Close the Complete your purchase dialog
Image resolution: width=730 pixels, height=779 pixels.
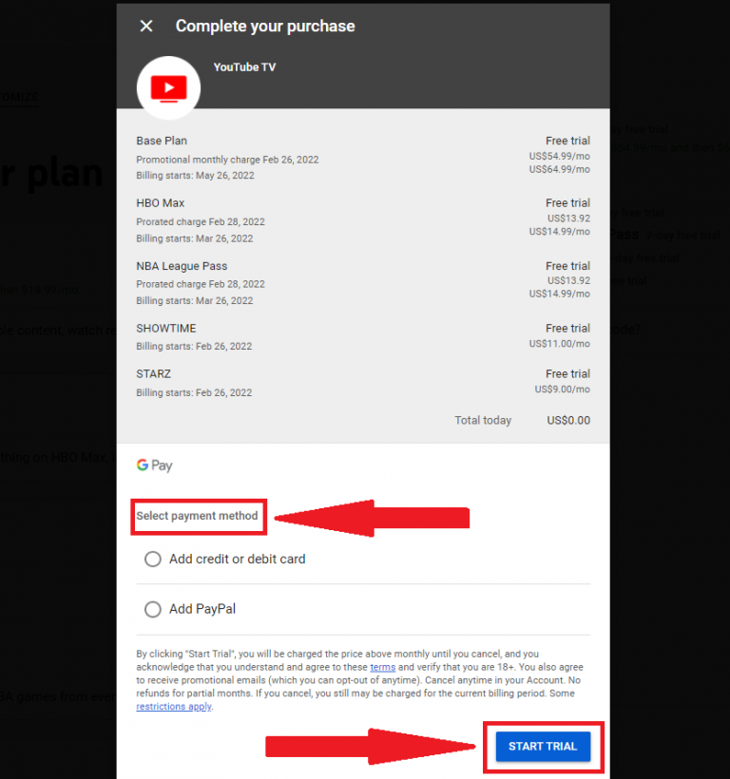pos(146,26)
